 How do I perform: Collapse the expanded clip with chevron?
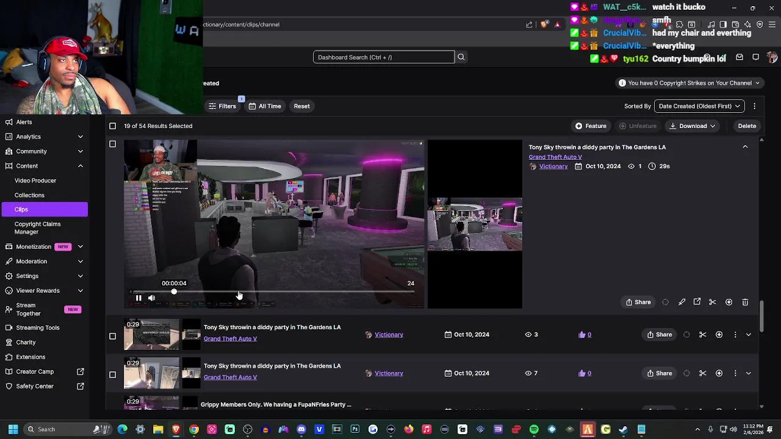click(745, 147)
